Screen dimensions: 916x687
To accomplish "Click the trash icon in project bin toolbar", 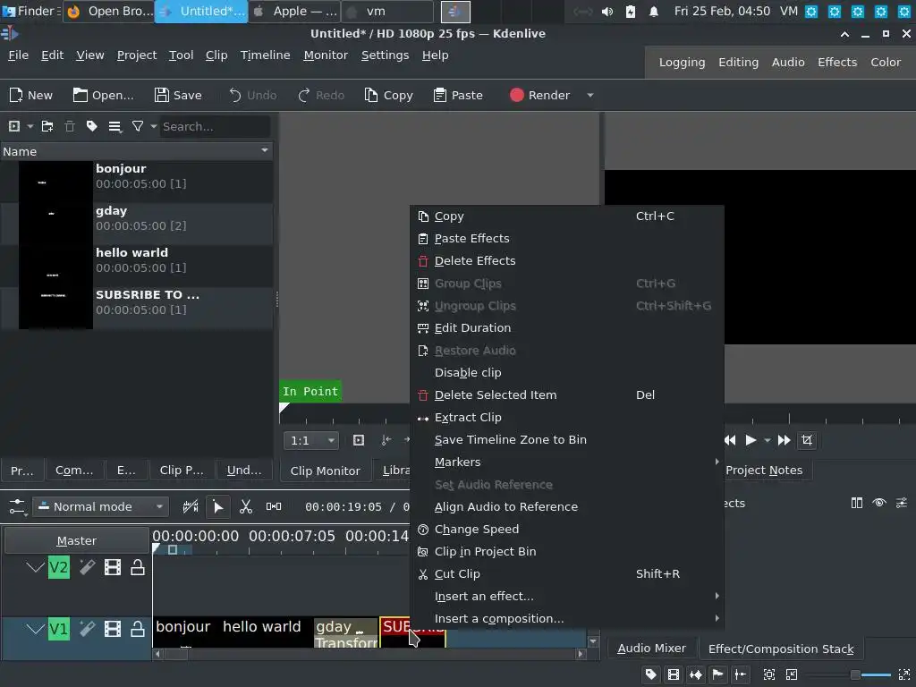I will tap(70, 126).
